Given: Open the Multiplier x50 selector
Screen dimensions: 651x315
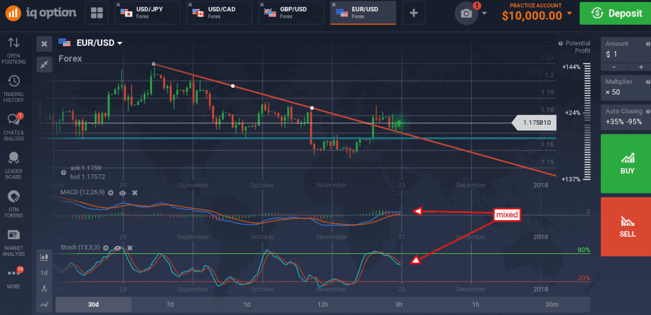Looking at the screenshot, I should pyautogui.click(x=626, y=87).
